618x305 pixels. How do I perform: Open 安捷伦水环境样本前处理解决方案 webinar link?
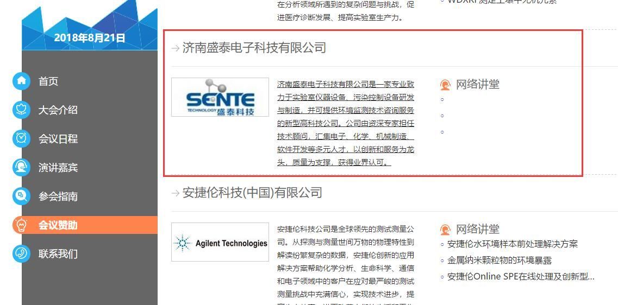tap(513, 244)
